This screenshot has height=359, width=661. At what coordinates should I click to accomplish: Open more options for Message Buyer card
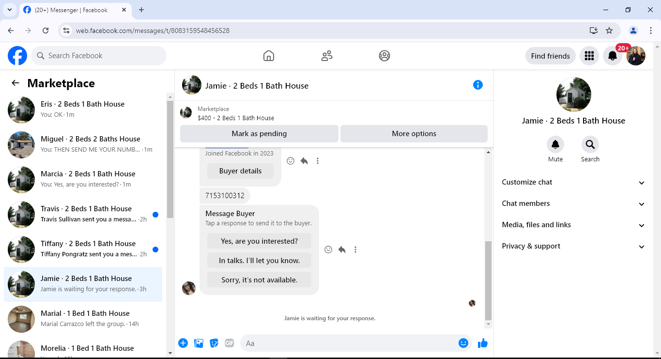click(355, 250)
